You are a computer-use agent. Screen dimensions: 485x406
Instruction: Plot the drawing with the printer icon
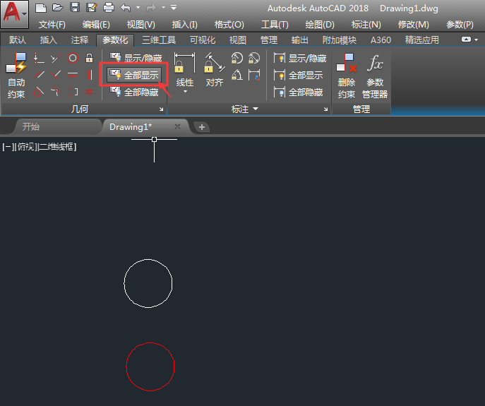109,8
